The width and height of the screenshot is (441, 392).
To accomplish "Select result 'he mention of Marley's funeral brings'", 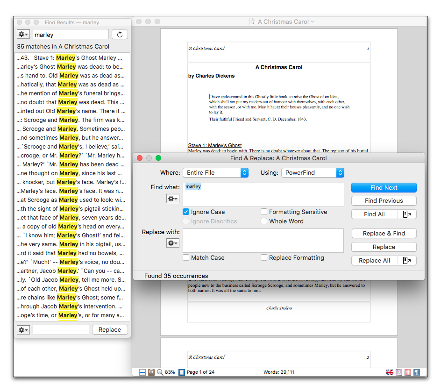I will [72, 93].
